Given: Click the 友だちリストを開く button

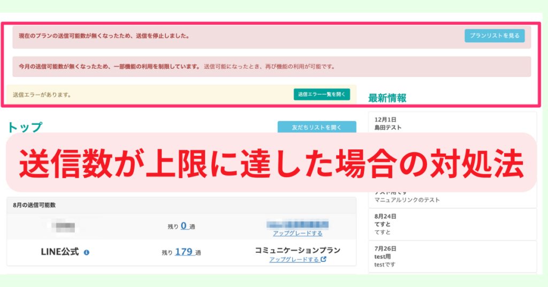Looking at the screenshot, I should pyautogui.click(x=316, y=127).
